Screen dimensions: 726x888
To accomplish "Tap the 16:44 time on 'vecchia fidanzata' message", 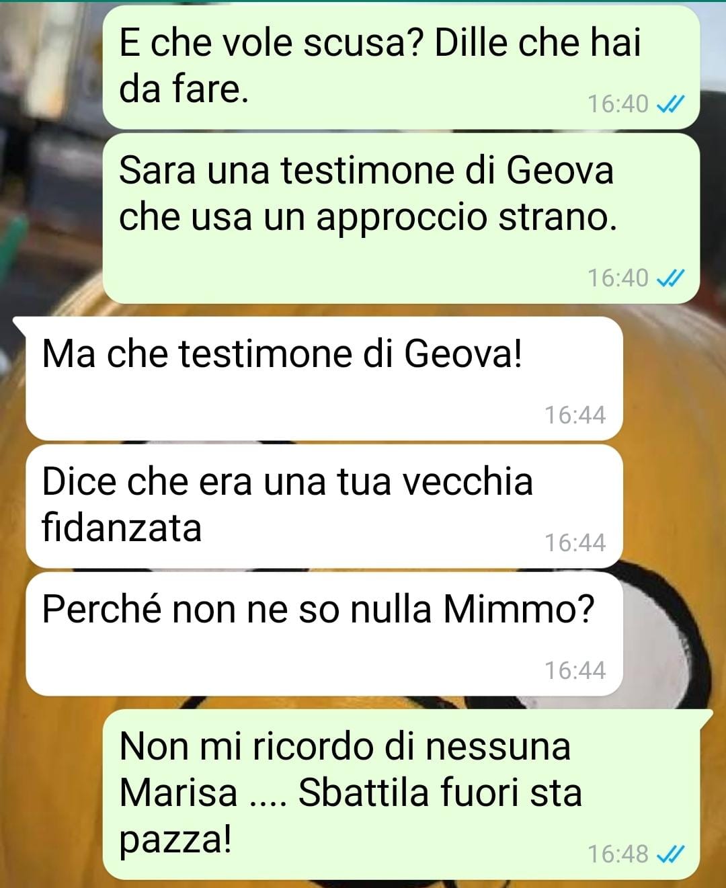I will (575, 543).
